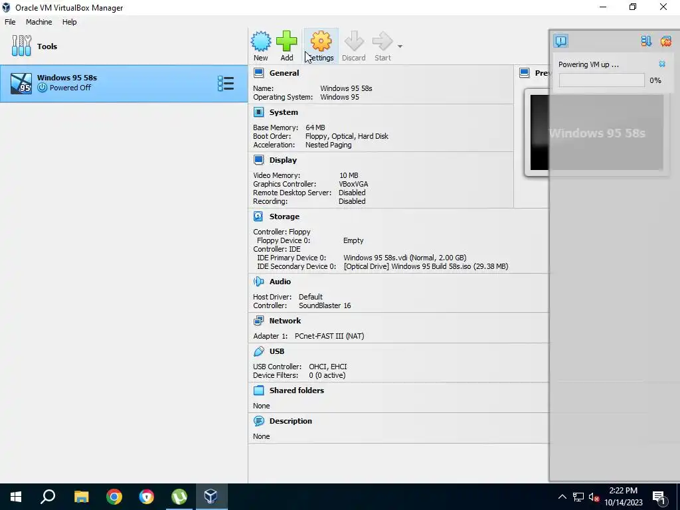Image resolution: width=680 pixels, height=510 pixels.
Task: Open the Help menu
Action: click(69, 22)
